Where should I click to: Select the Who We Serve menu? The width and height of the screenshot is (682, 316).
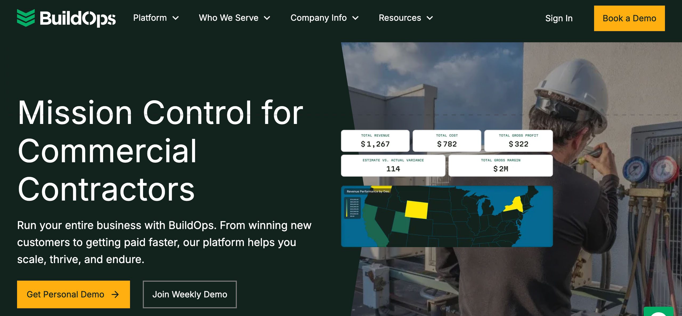coord(229,18)
